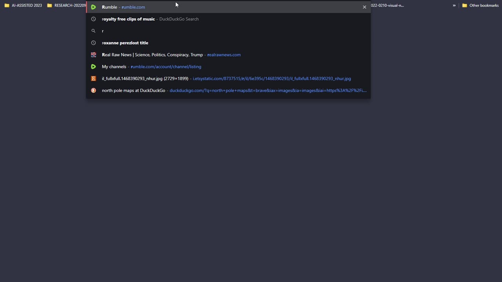Click the DuckDuckGo favicon beside north pole maps
The width and height of the screenshot is (502, 282).
[x=93, y=90]
